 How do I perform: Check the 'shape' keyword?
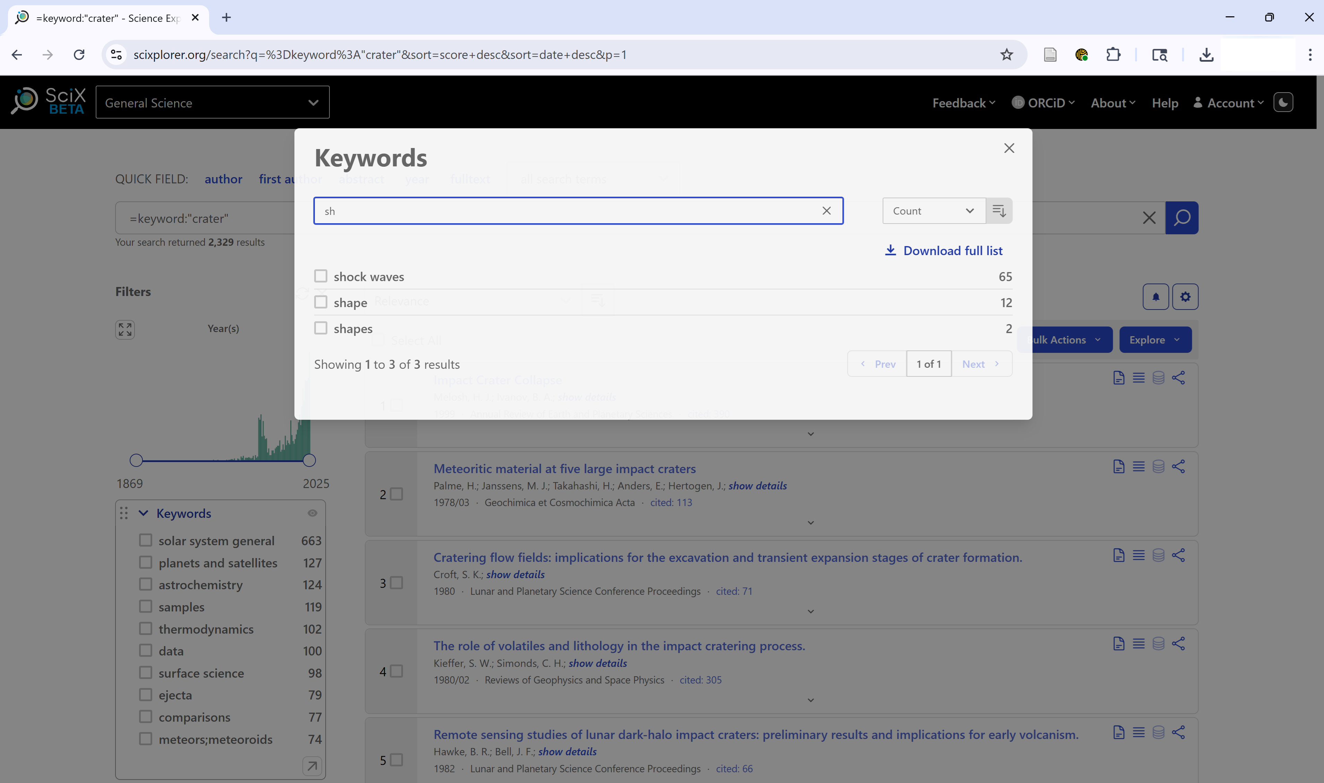[320, 302]
